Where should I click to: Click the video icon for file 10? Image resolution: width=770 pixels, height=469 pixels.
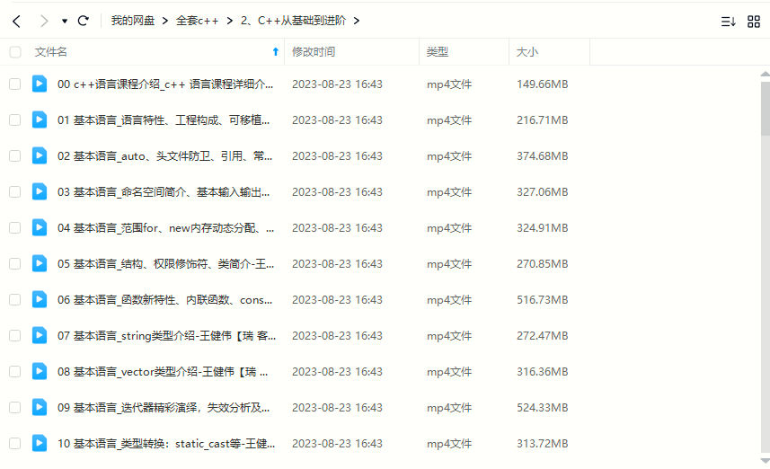[40, 443]
